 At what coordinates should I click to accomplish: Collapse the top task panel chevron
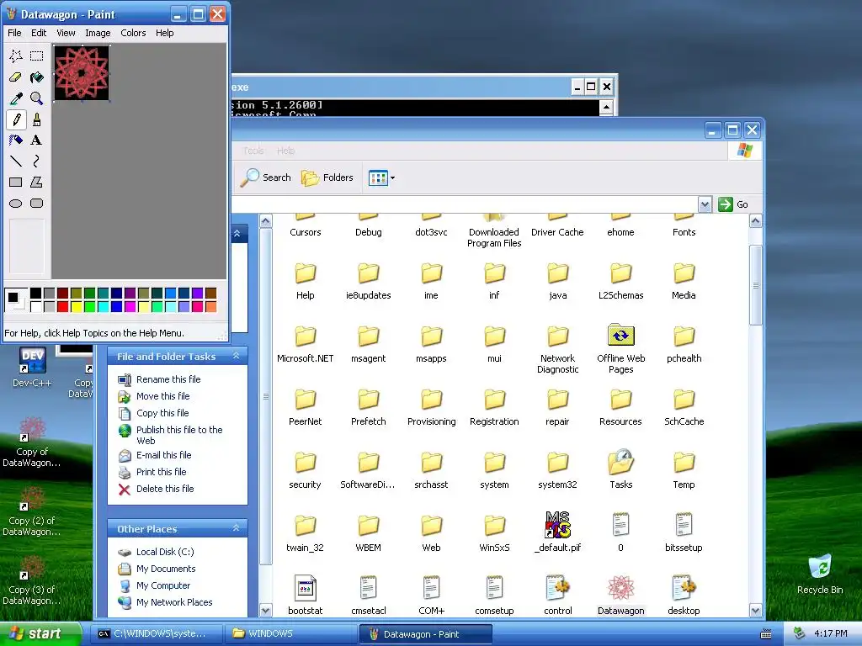[237, 234]
